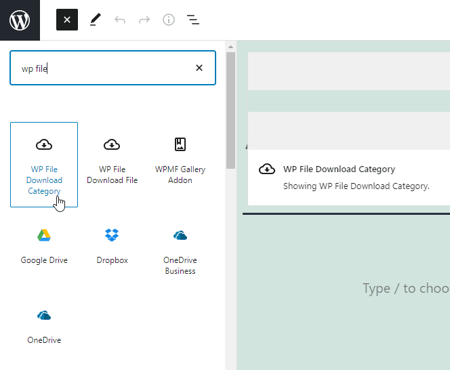
Task: Insert the Dropbox block
Action: coord(112,245)
